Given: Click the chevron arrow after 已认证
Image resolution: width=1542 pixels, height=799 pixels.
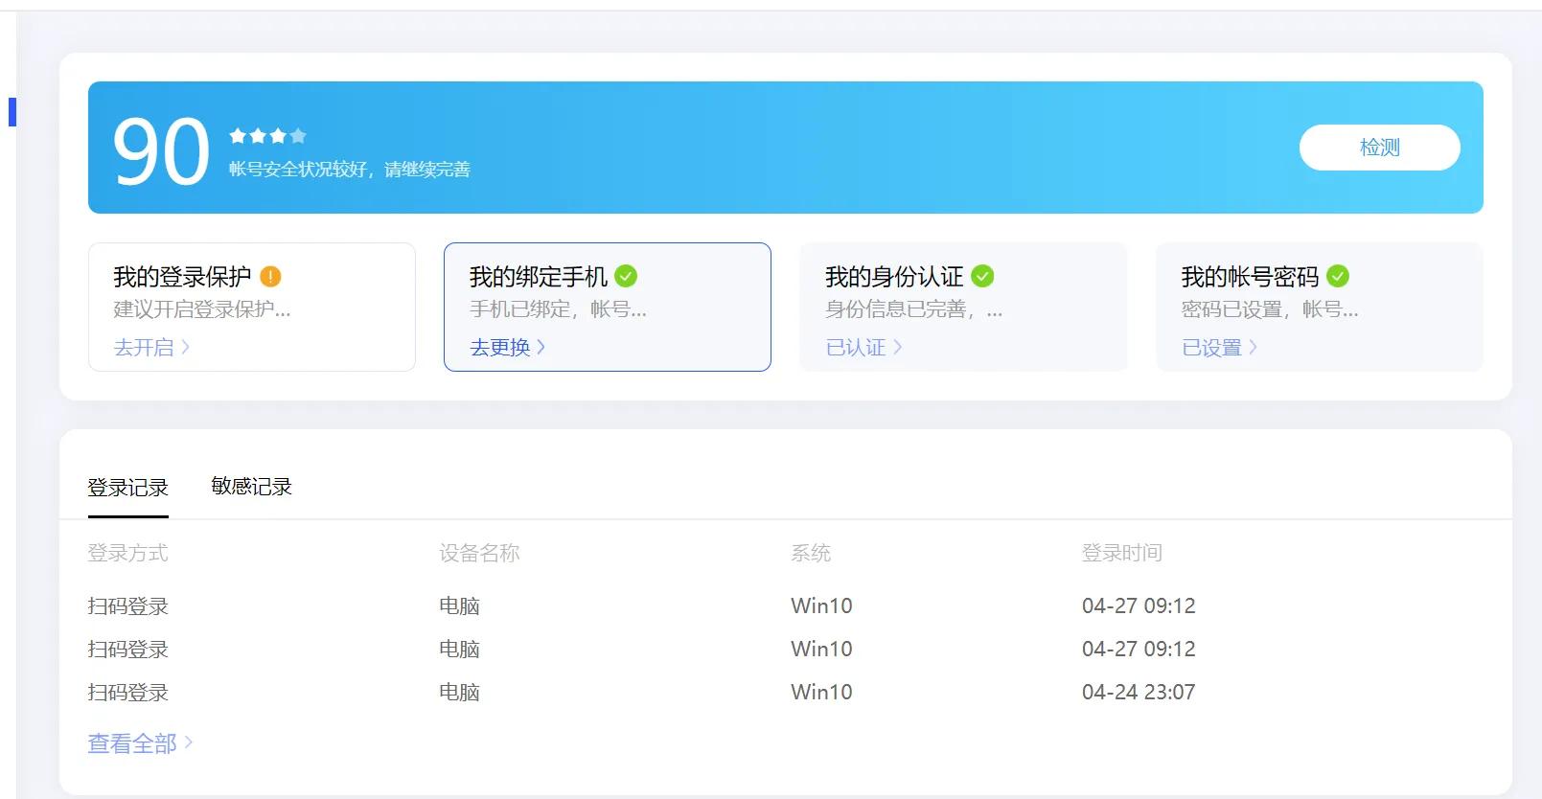Looking at the screenshot, I should pos(898,347).
